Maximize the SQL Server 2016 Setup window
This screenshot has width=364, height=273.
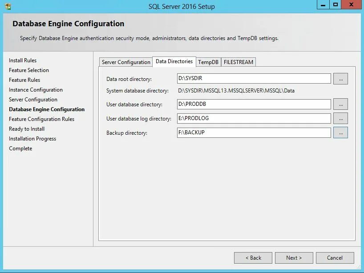(x=335, y=4)
